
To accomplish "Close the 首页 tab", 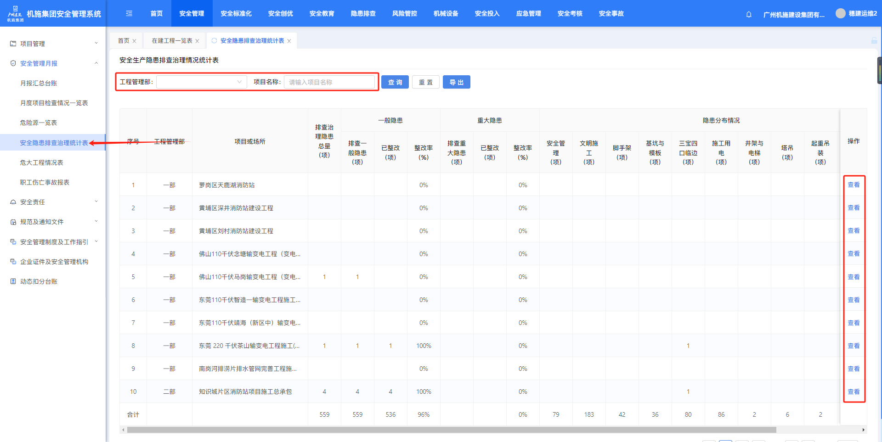I will [134, 41].
